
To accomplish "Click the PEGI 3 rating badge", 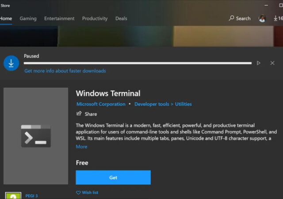I will pyautogui.click(x=13, y=195).
